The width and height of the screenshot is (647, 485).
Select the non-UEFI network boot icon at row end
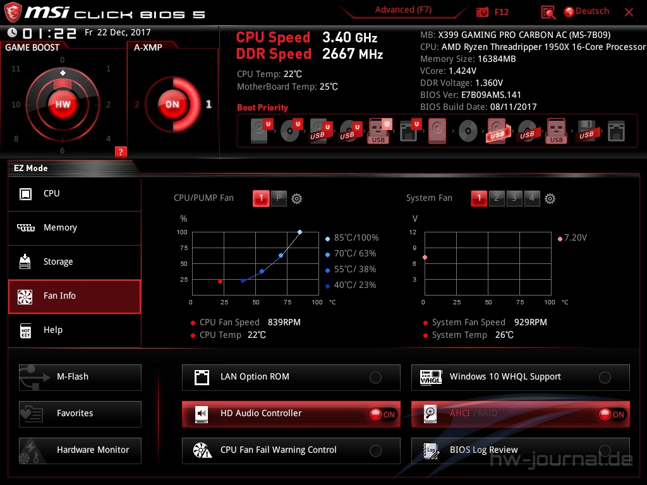point(616,131)
